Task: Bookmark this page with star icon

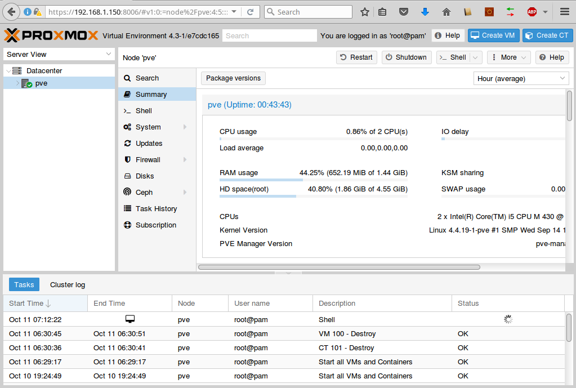Action: (x=365, y=12)
